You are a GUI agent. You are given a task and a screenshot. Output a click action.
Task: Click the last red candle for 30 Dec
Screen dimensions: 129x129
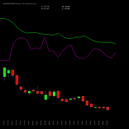[108, 108]
